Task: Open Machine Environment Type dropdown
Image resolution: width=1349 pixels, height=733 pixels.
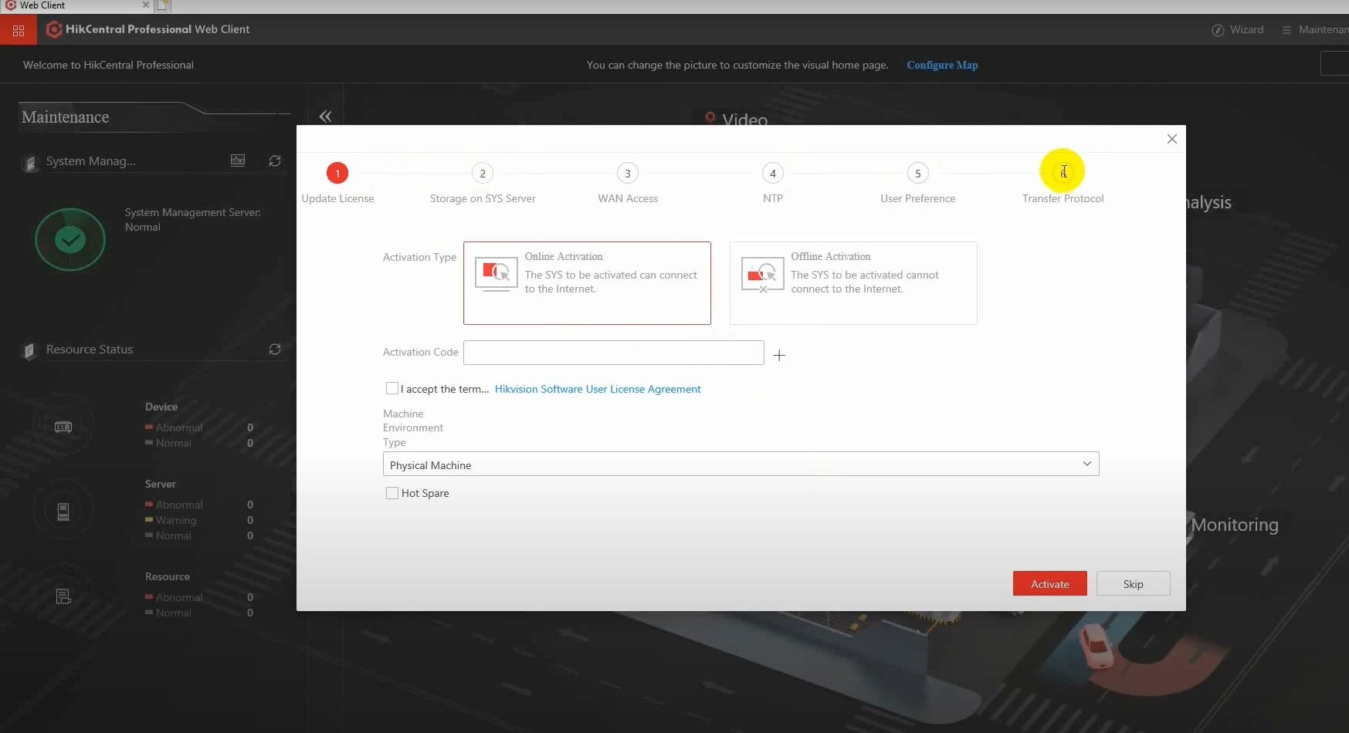Action: click(x=741, y=464)
